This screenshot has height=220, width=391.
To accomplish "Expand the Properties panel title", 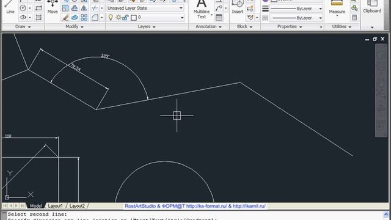I will pos(290,26).
